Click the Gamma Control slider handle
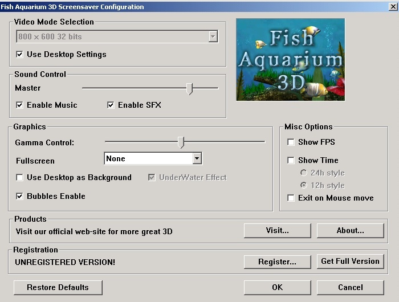 [x=181, y=142]
